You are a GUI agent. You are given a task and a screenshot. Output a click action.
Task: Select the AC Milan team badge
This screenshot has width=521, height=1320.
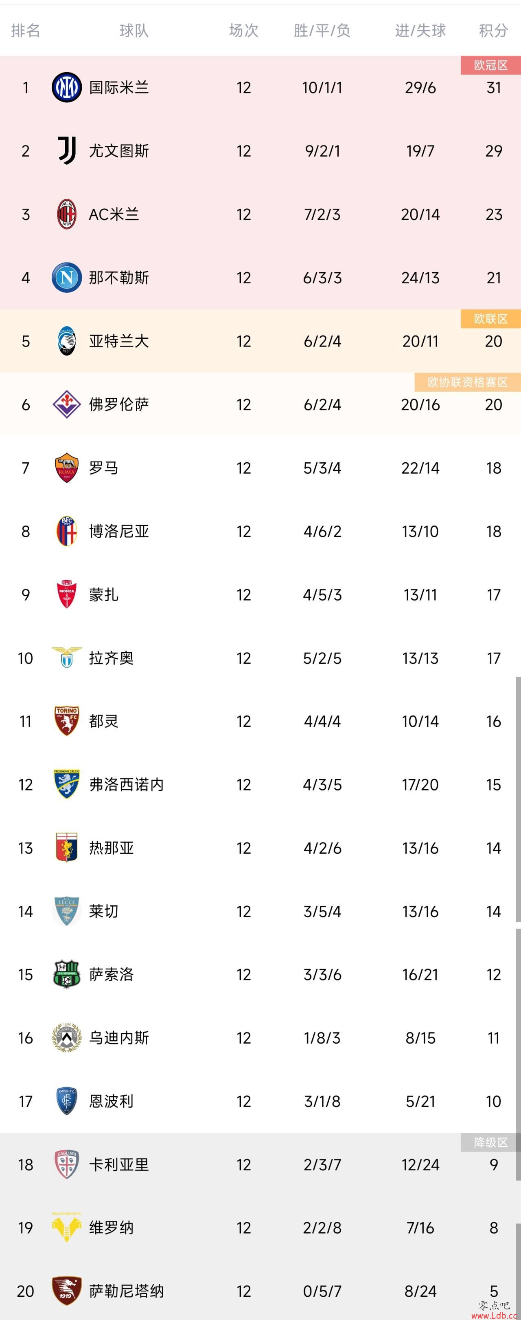(x=66, y=214)
